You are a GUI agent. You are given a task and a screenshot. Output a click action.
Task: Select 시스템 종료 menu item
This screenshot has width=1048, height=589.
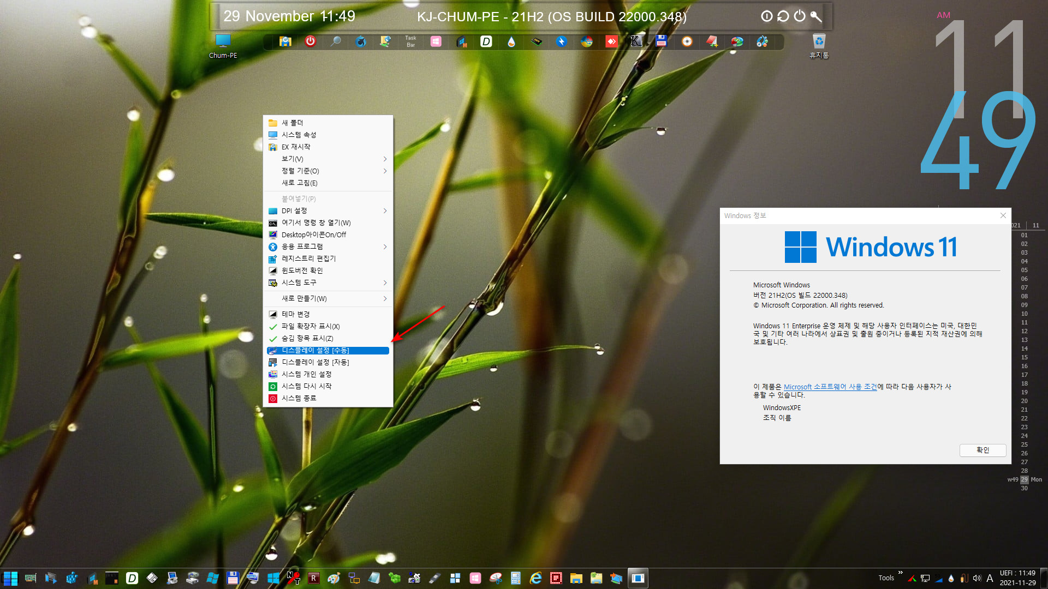(x=327, y=398)
